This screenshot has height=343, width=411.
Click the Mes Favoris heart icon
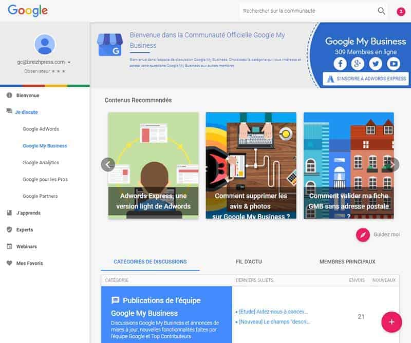9,263
